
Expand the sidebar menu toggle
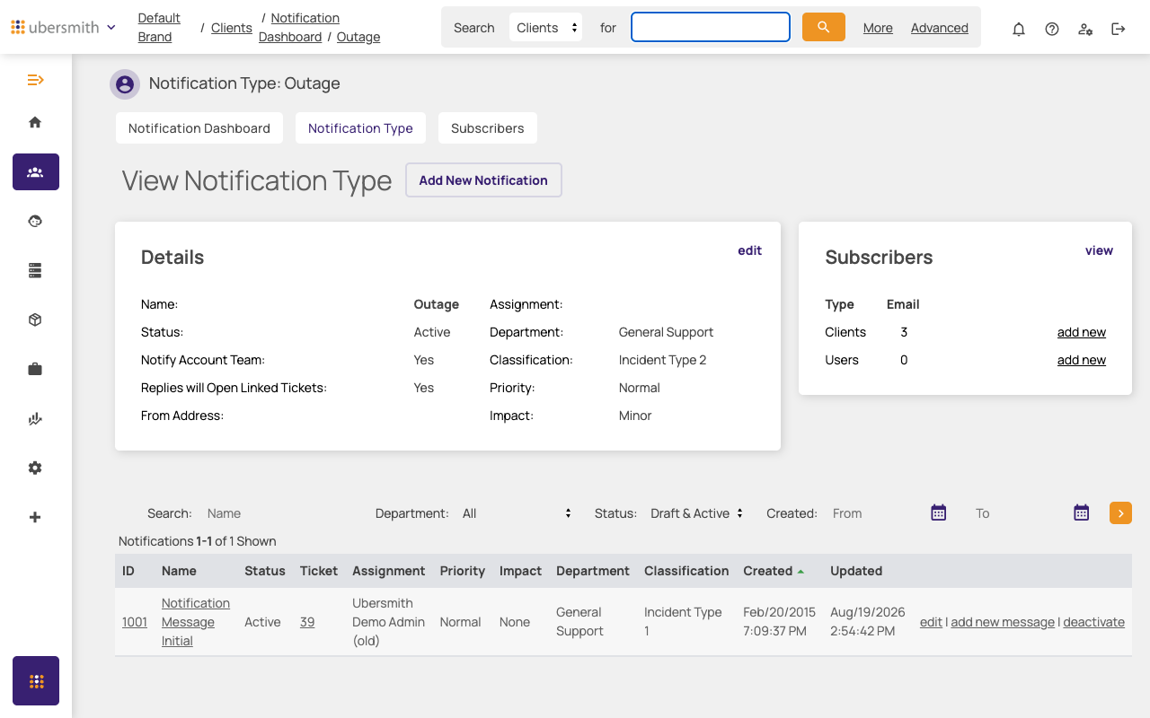[35, 80]
